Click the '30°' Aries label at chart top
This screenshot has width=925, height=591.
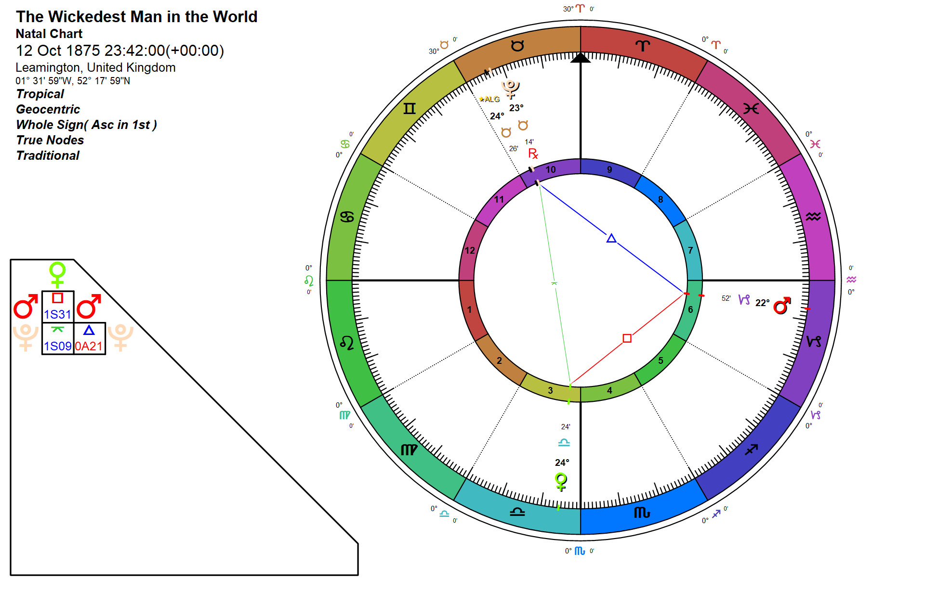[568, 9]
